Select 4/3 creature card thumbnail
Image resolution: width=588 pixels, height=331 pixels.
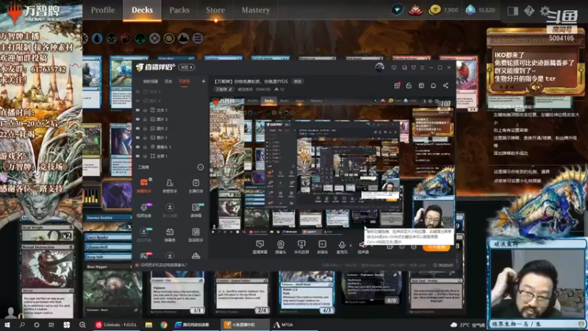coord(306,293)
